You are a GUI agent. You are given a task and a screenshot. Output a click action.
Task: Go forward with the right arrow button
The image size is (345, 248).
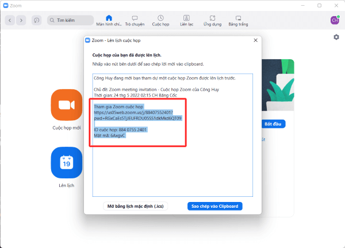[x=21, y=20]
